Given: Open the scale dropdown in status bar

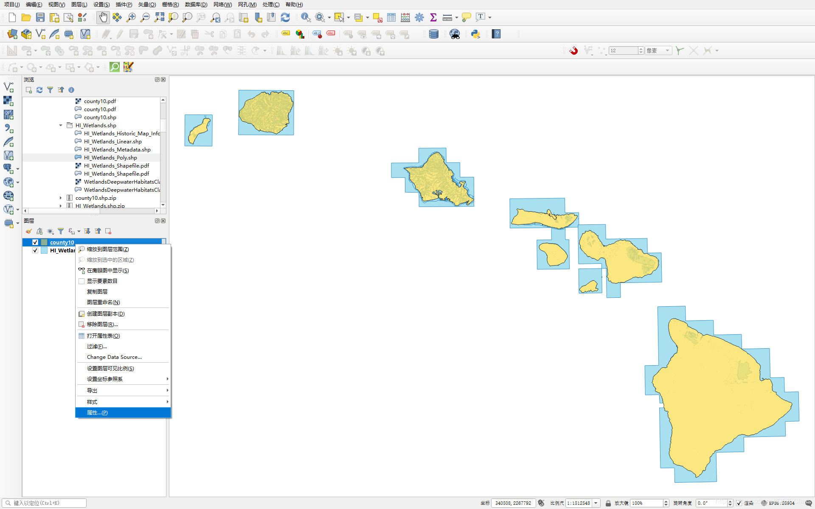Looking at the screenshot, I should [x=596, y=503].
